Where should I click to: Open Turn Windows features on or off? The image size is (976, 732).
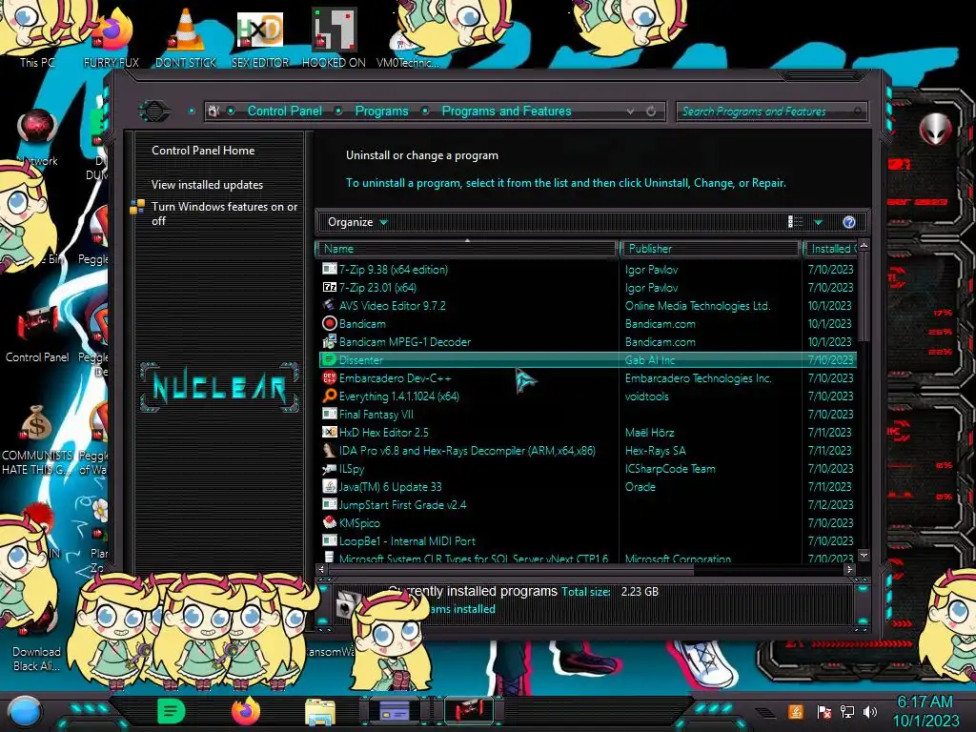(x=224, y=213)
